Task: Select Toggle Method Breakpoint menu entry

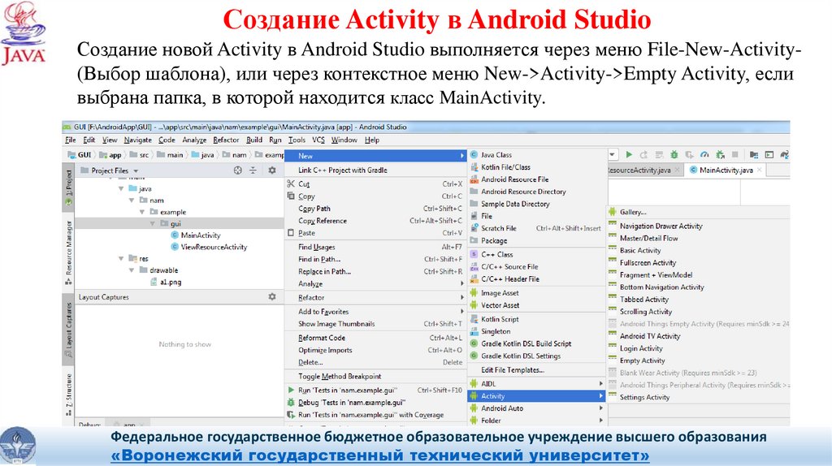Action: tap(339, 377)
